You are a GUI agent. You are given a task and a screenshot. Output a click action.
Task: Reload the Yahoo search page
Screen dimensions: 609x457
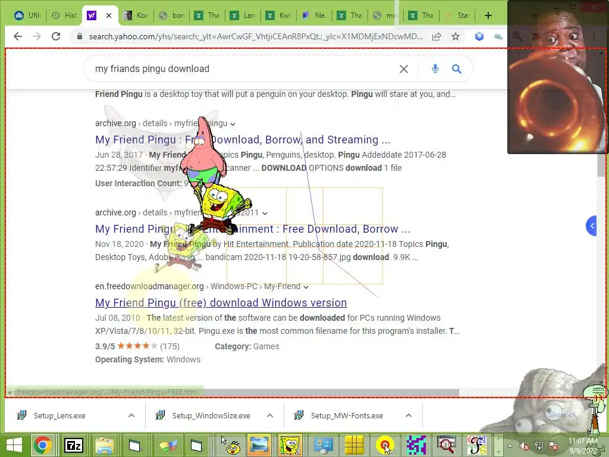click(56, 36)
